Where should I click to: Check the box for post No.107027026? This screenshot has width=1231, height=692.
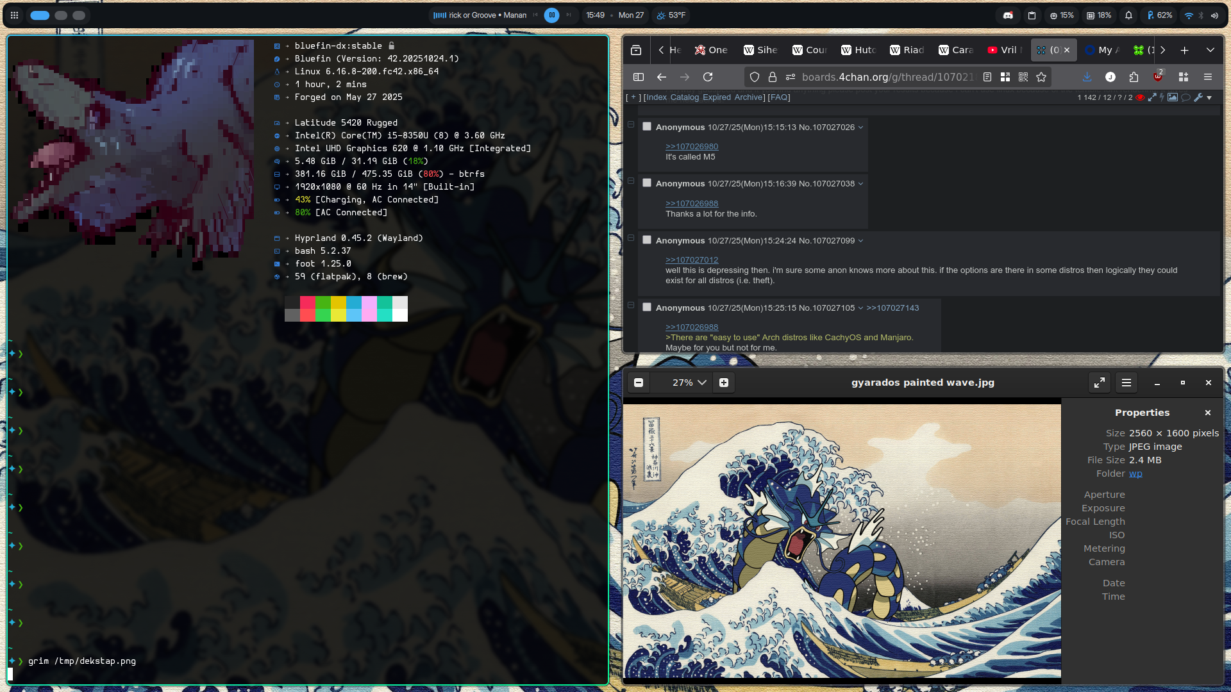point(647,127)
